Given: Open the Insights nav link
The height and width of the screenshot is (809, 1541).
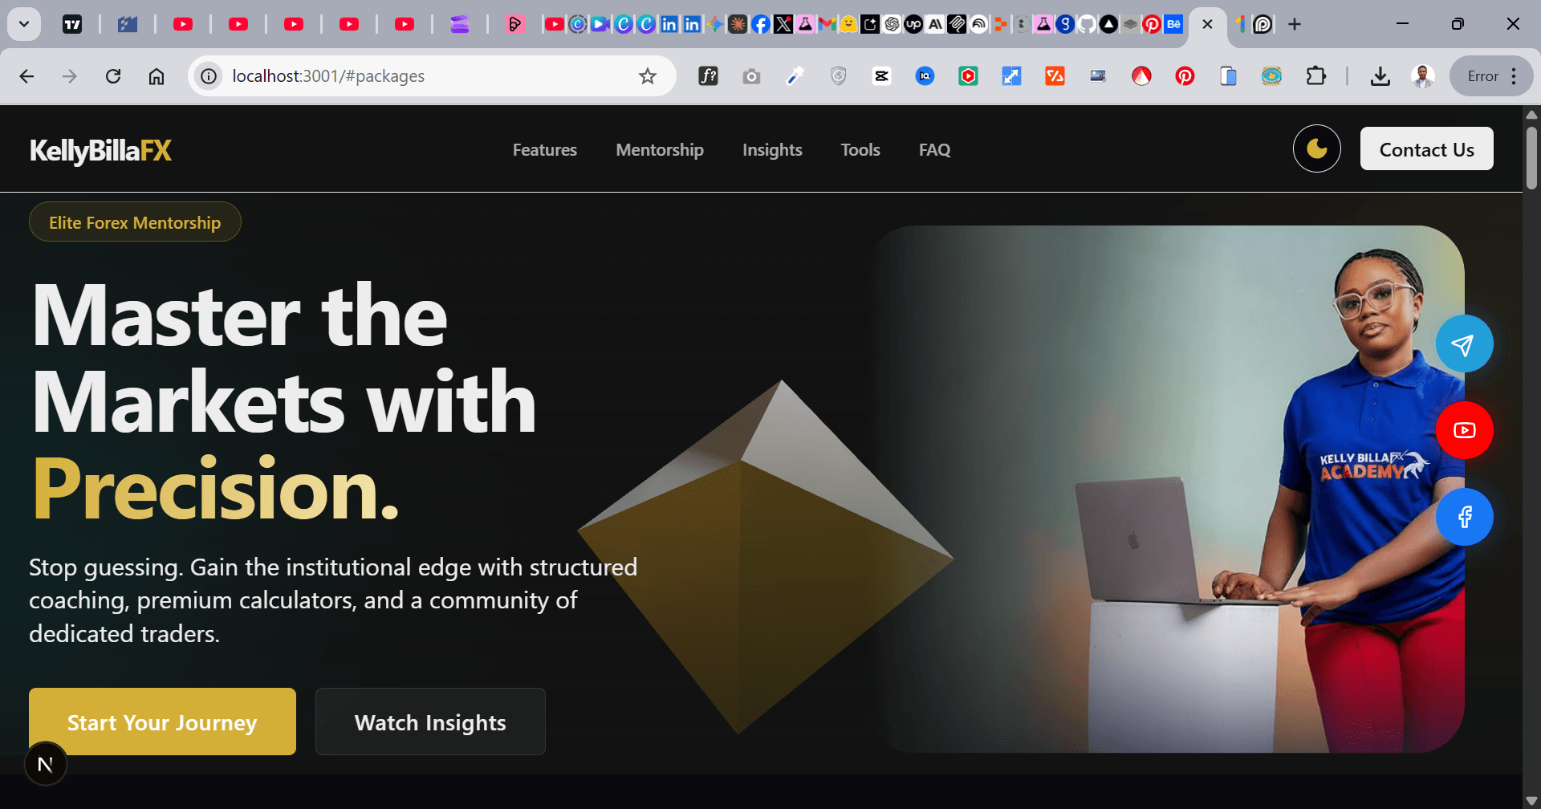Looking at the screenshot, I should 772,150.
